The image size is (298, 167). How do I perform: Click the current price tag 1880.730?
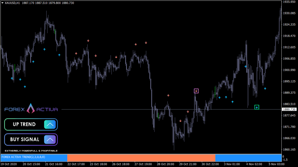tap(289, 109)
